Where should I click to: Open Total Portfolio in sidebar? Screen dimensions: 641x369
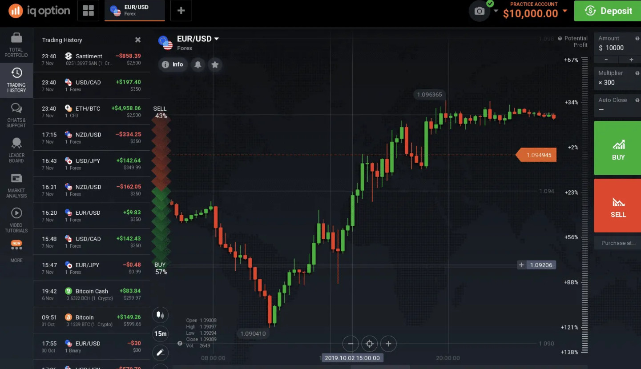coord(16,45)
